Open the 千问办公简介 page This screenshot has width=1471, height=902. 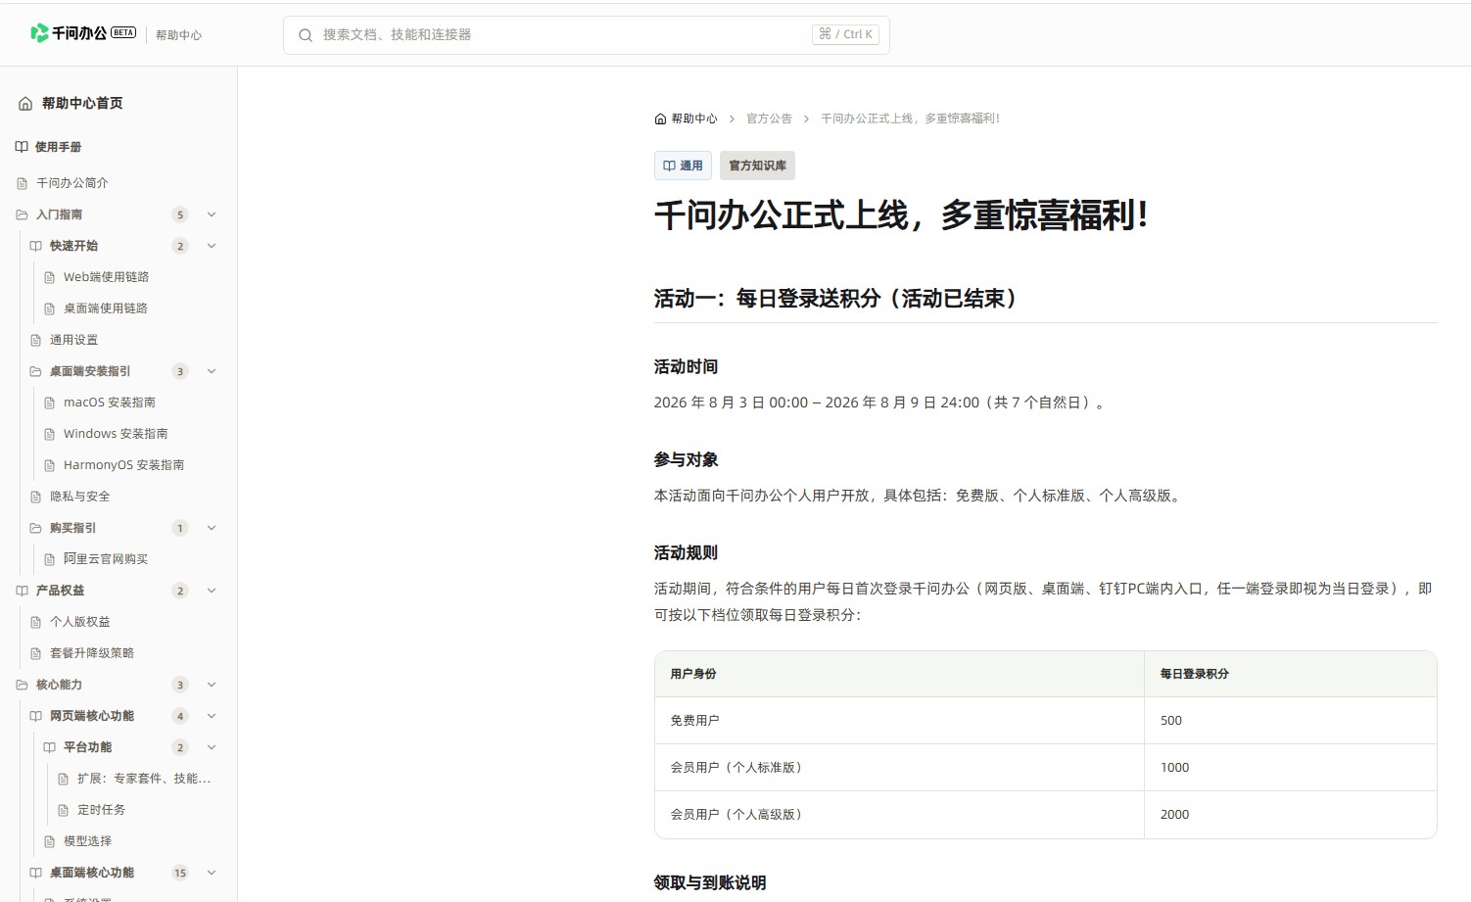[72, 183]
